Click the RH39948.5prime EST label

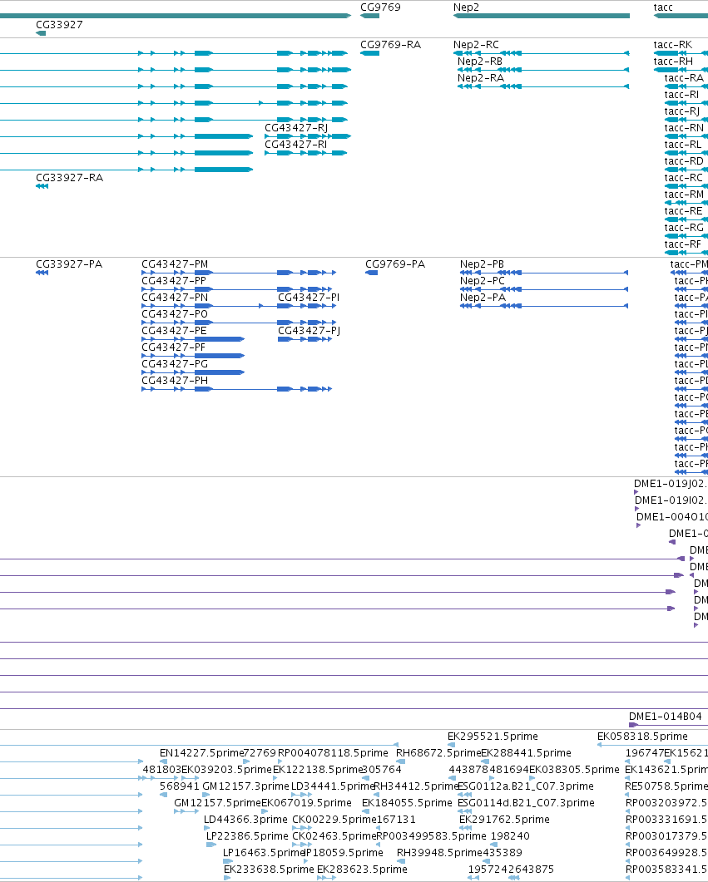tap(439, 853)
